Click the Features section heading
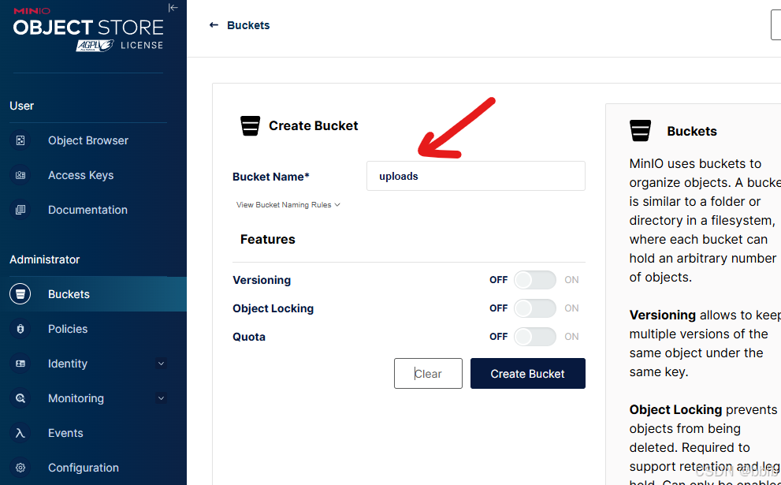This screenshot has width=781, height=485. point(267,239)
